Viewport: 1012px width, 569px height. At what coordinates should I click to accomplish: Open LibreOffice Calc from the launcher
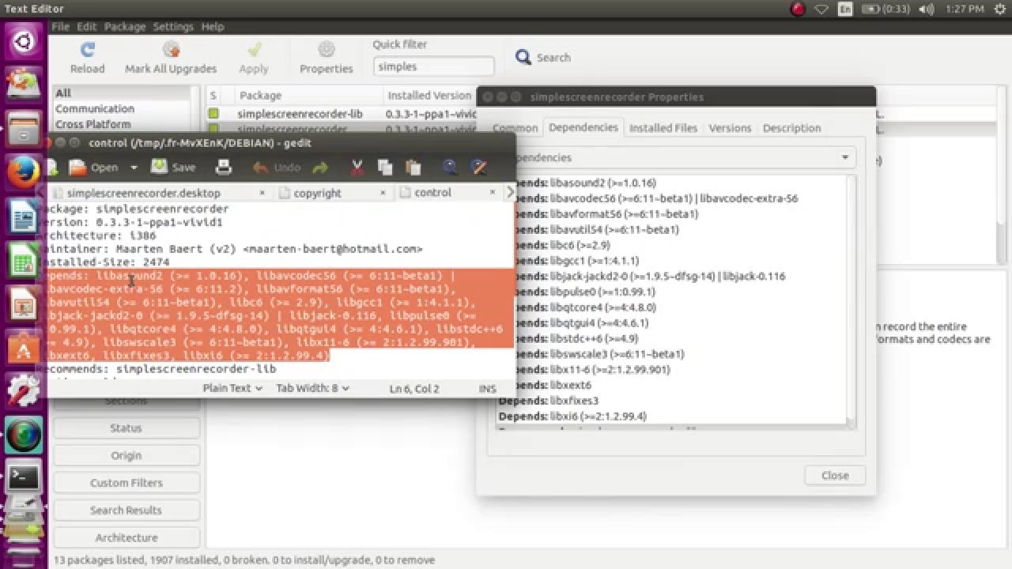tap(24, 259)
